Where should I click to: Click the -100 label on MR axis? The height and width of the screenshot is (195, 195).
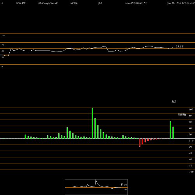191,172
